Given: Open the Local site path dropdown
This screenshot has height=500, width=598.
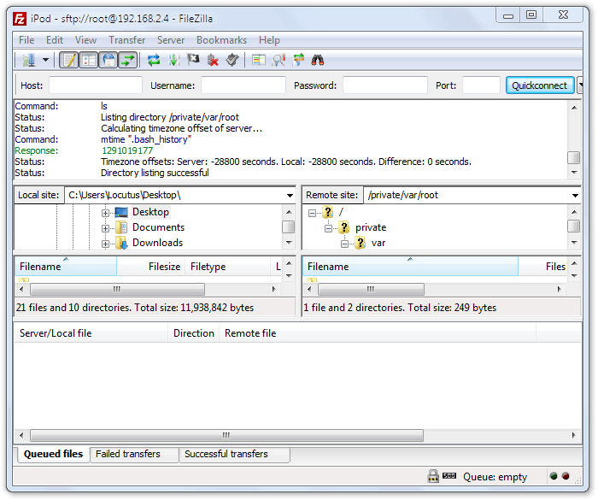Looking at the screenshot, I should (x=290, y=196).
